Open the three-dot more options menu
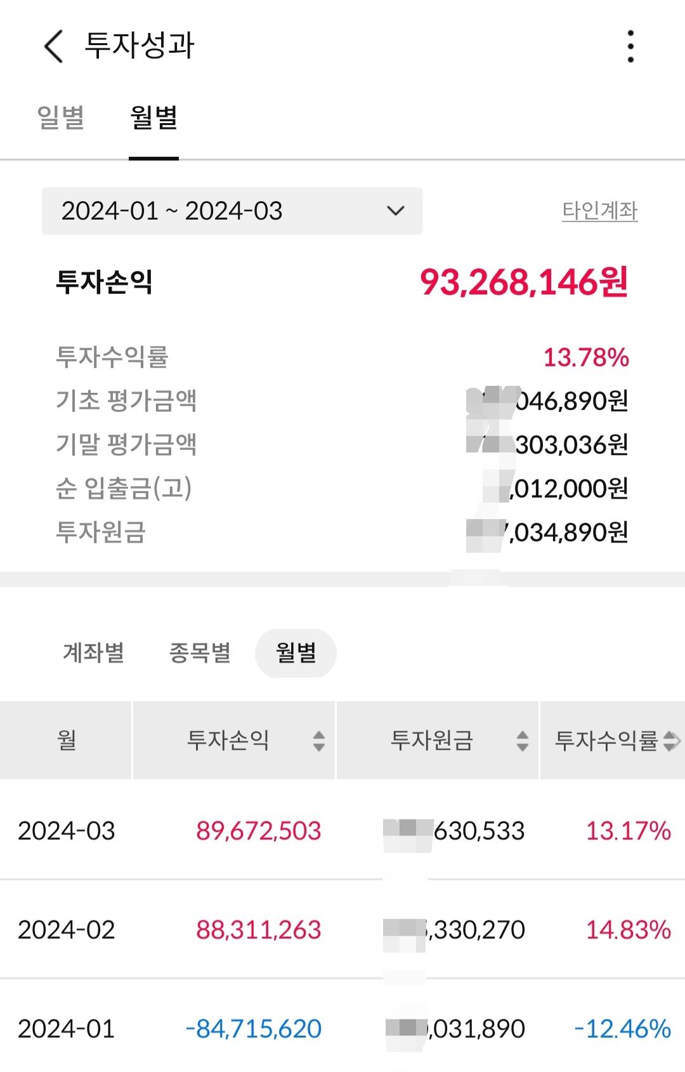The width and height of the screenshot is (685, 1072). (630, 46)
